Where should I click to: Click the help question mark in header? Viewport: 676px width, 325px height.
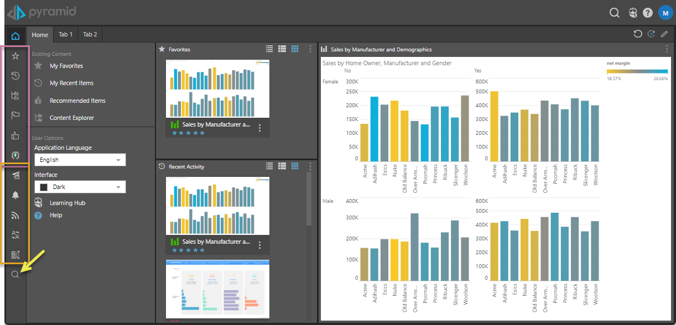click(648, 13)
